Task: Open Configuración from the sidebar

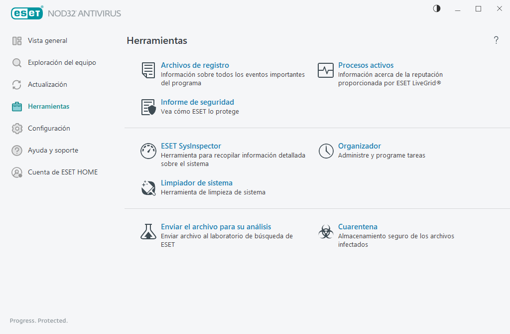Action: (x=49, y=129)
